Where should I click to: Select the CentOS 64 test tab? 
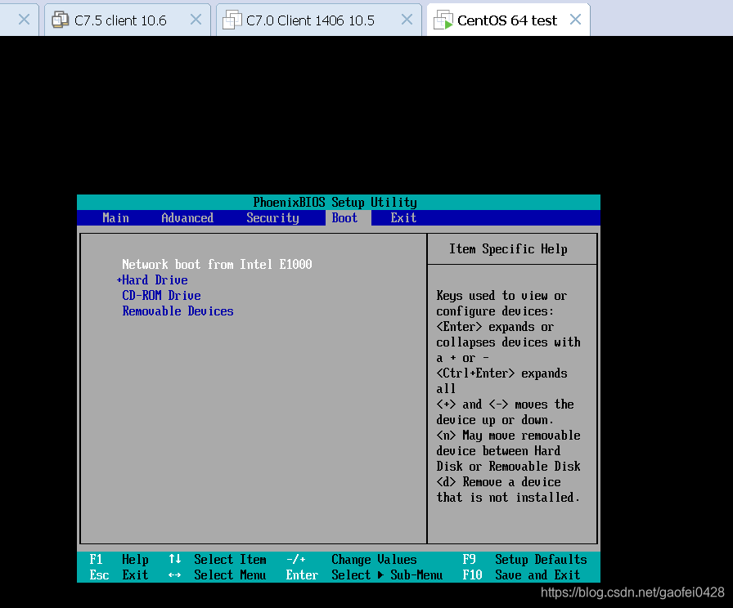[x=508, y=20]
